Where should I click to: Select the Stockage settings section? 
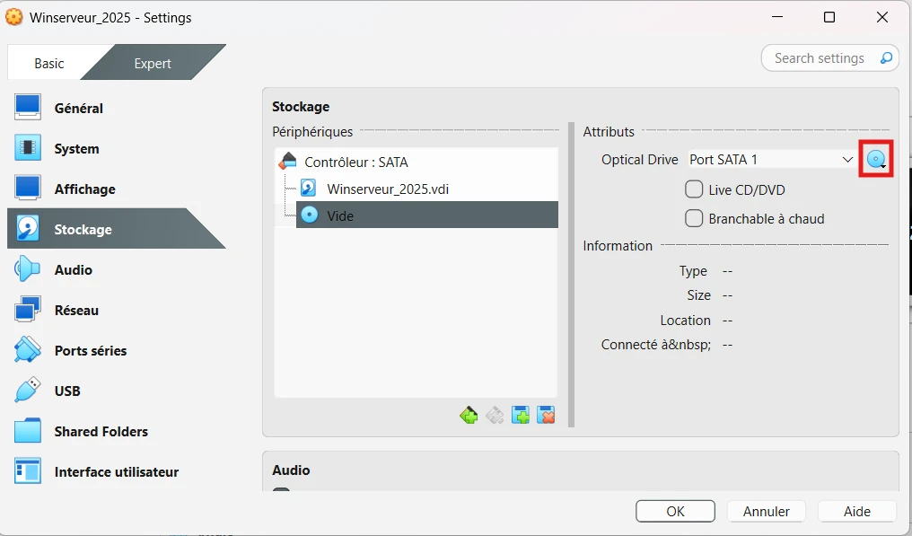coord(117,229)
